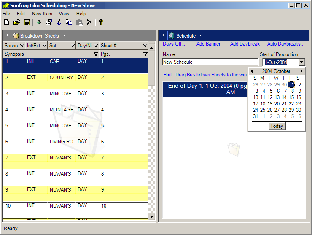312x235 pixels.
Task: Select scene 4 INT MONTAGE row
Action: pyautogui.click(x=75, y=113)
